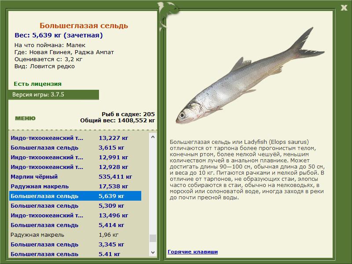Click the Версия игры: 3.7.5 bar
The image size is (352, 264).
click(54, 95)
